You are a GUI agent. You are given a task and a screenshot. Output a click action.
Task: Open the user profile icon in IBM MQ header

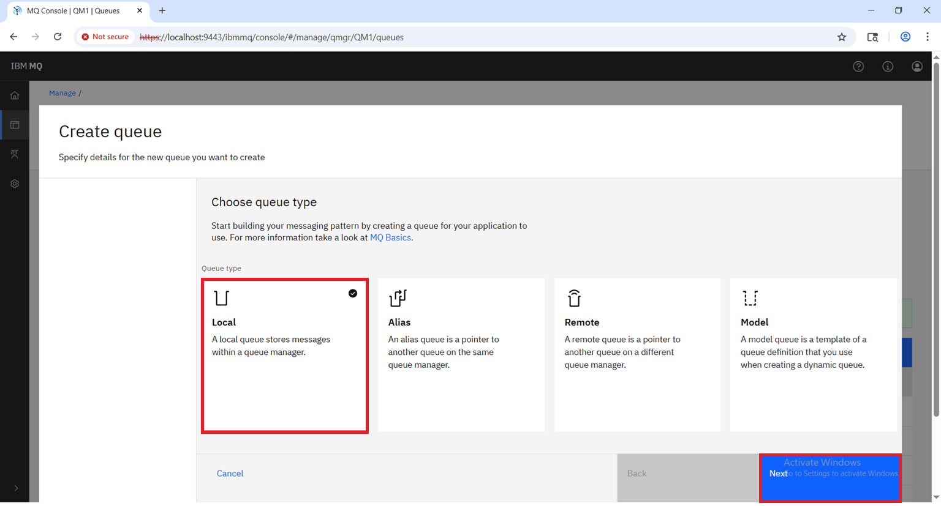917,67
